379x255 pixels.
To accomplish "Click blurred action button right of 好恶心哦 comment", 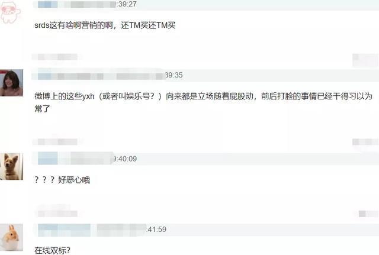I will click(x=368, y=214).
